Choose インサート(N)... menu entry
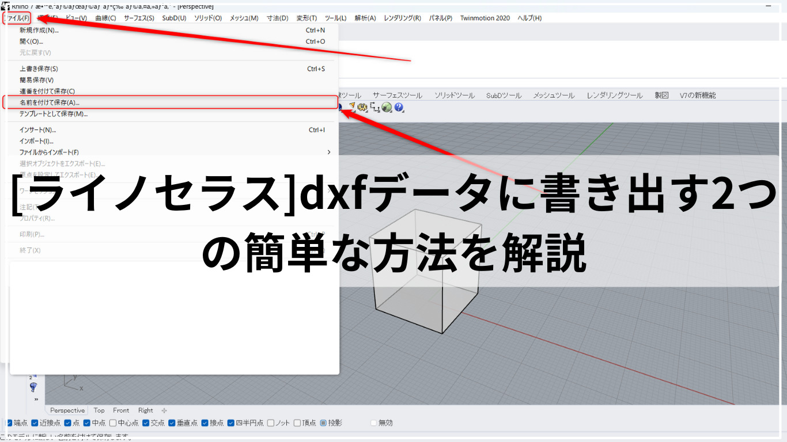Screen dimensions: 787x442 tap(172, 129)
